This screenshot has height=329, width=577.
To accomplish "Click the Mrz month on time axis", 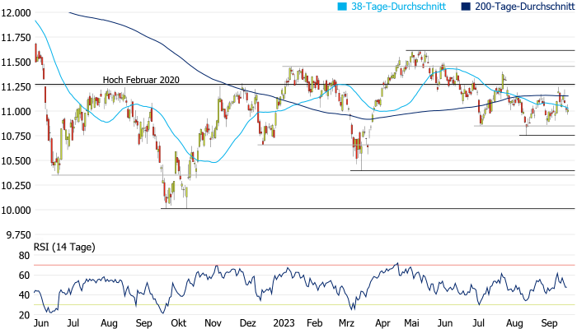I will click(x=346, y=323).
